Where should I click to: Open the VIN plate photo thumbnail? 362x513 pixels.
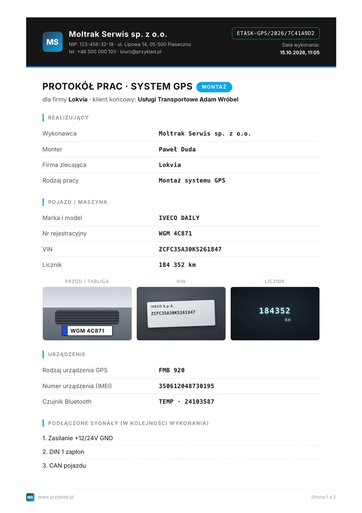[x=181, y=314]
